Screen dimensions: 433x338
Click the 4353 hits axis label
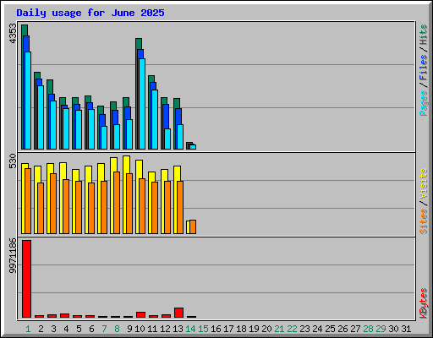pos(13,34)
